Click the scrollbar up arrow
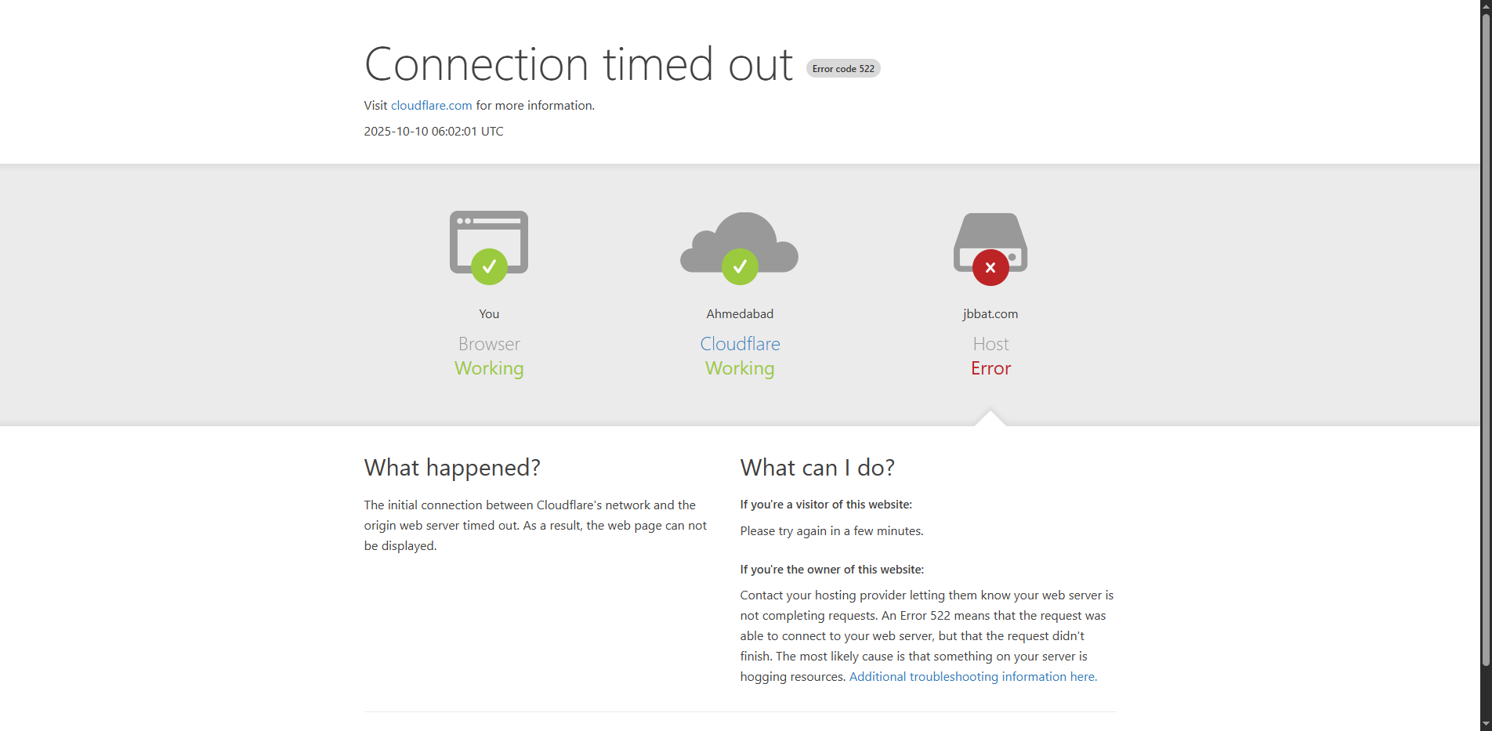 (x=1486, y=6)
